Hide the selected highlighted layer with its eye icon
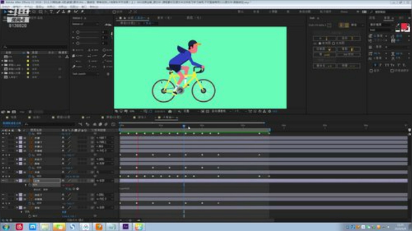Viewport: 412px width, 231px height. (x=3, y=181)
